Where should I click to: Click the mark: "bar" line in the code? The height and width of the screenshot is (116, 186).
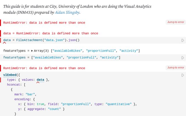[x=25, y=94]
